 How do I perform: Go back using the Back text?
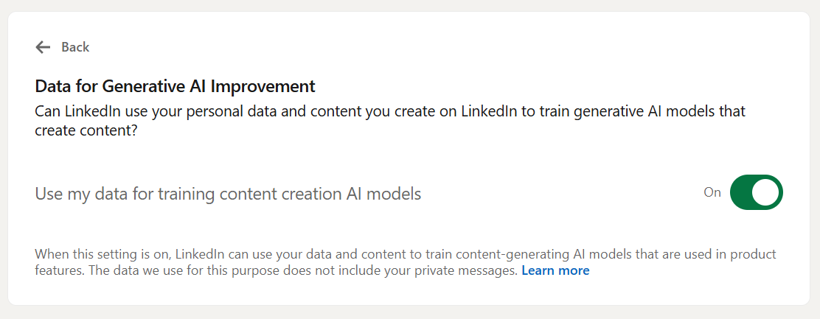(75, 47)
